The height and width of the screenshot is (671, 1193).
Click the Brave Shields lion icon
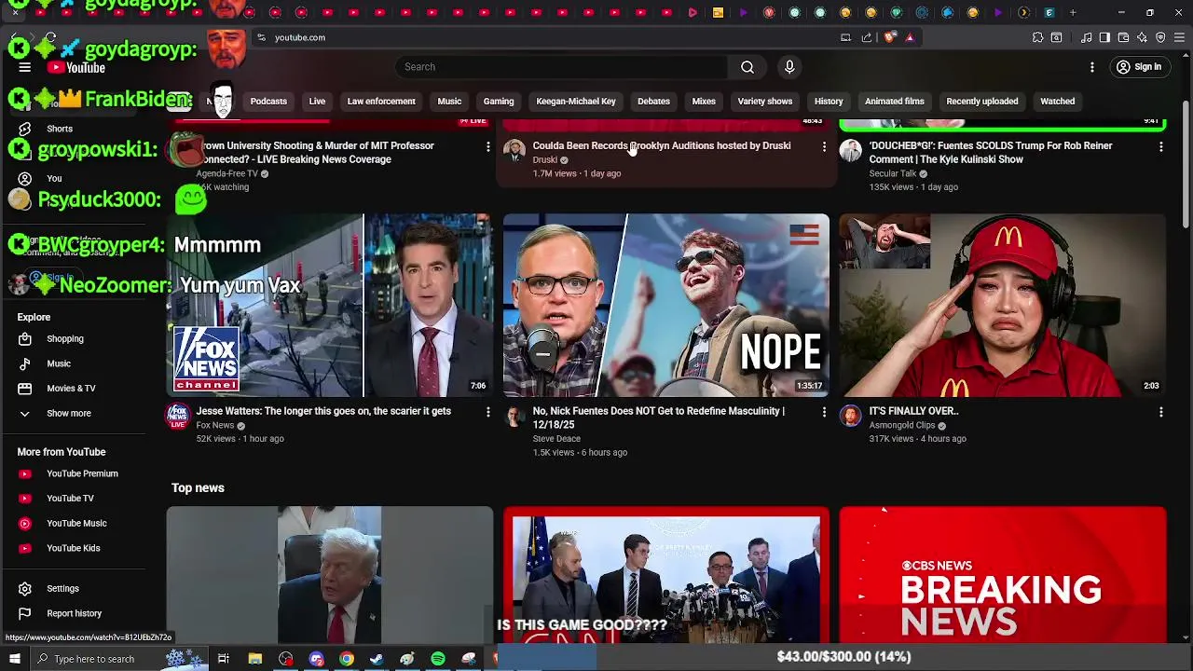(890, 37)
